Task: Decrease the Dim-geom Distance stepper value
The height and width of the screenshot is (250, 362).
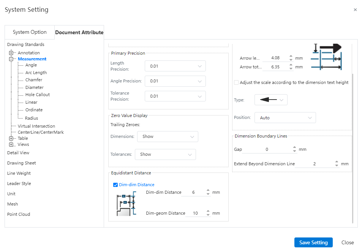Action: point(208,215)
